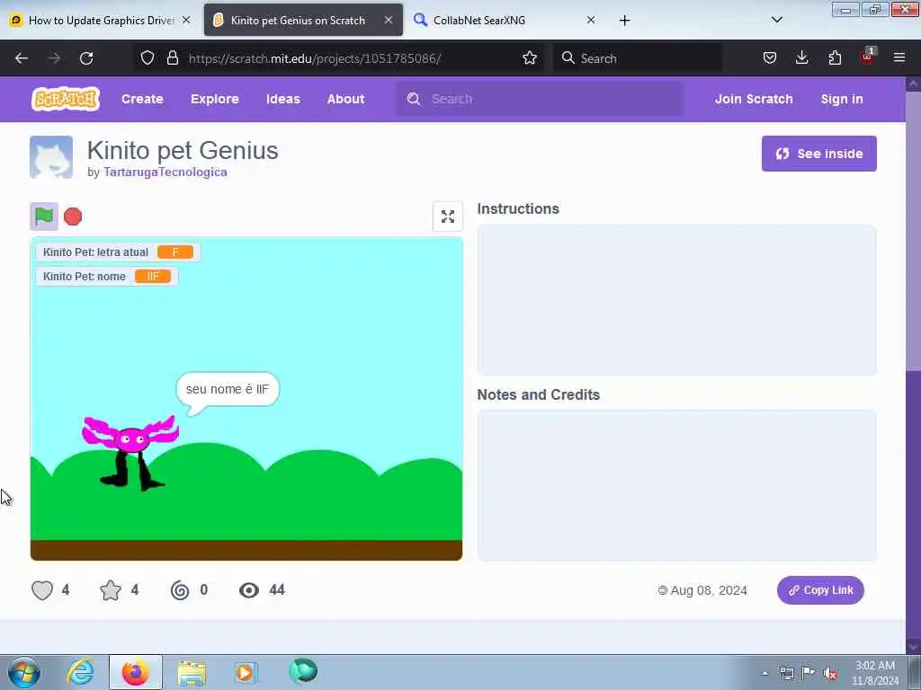Viewport: 921px width, 690px height.
Task: Open the Firefox hamburger menu
Action: pyautogui.click(x=899, y=58)
